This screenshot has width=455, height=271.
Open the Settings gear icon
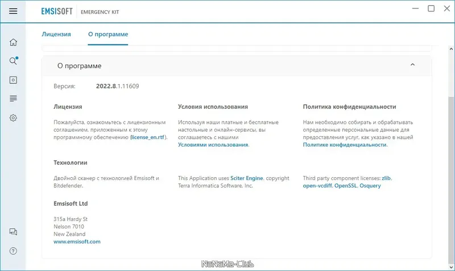(x=13, y=118)
